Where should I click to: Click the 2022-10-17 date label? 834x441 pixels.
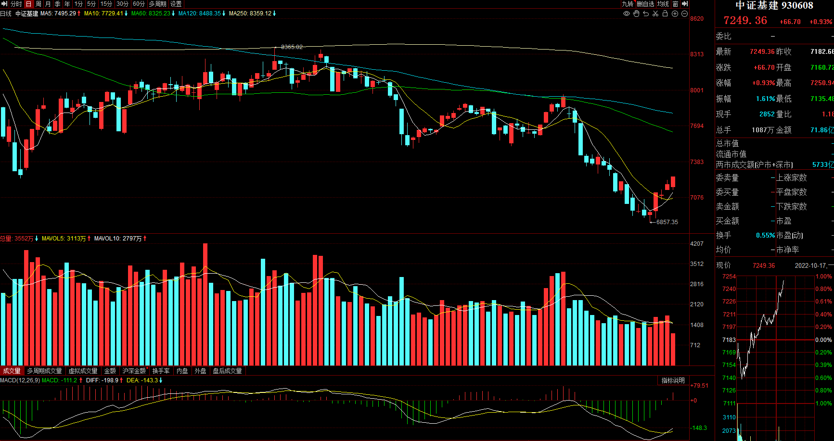pos(811,265)
